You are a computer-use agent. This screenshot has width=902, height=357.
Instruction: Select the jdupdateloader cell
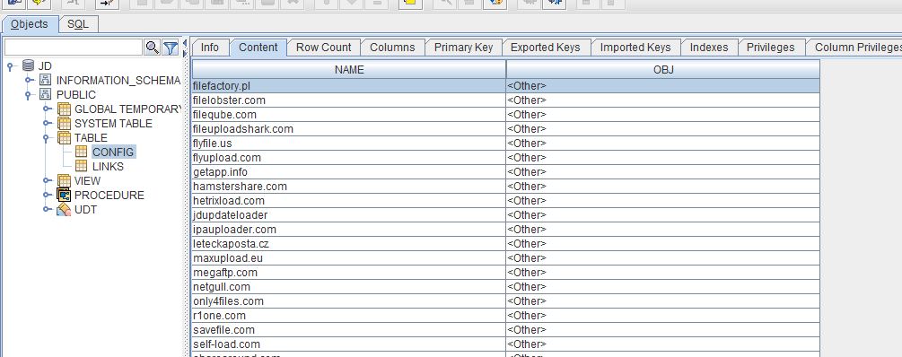pyautogui.click(x=349, y=215)
